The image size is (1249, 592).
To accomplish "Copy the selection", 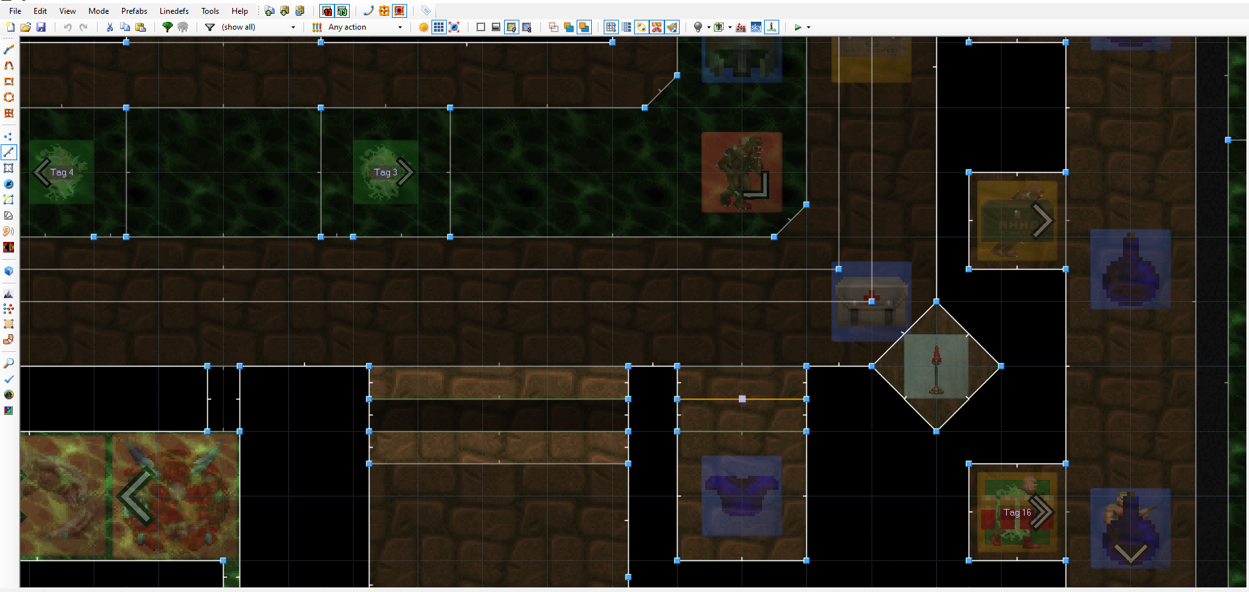I will (x=125, y=27).
